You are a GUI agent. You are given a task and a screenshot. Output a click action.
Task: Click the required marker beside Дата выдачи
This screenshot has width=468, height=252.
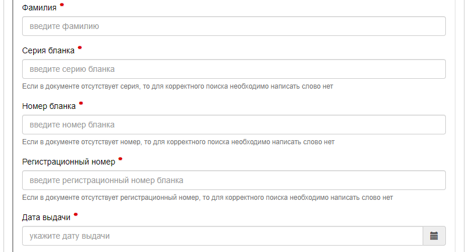point(76,215)
